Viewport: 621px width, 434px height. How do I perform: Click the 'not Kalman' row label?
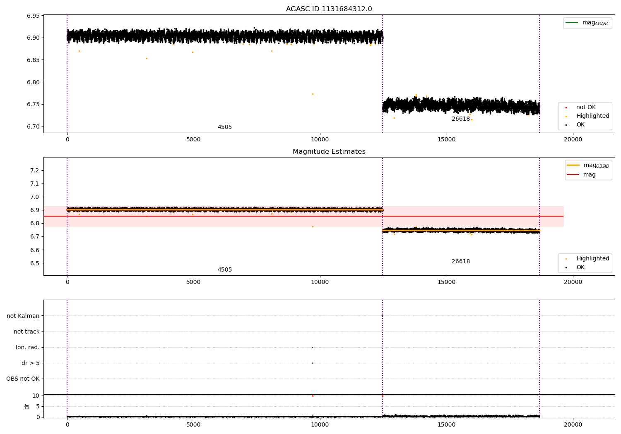(23, 316)
